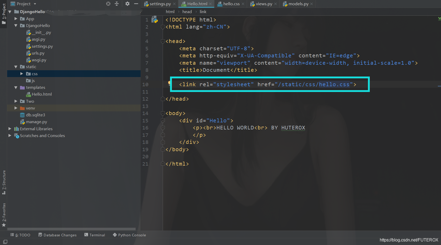Select db.sqlite3 database file

[x=33, y=115]
